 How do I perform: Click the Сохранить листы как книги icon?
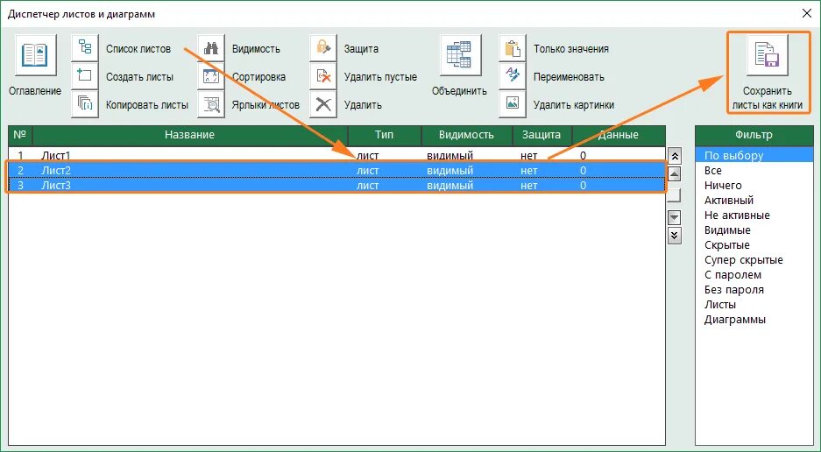click(767, 55)
